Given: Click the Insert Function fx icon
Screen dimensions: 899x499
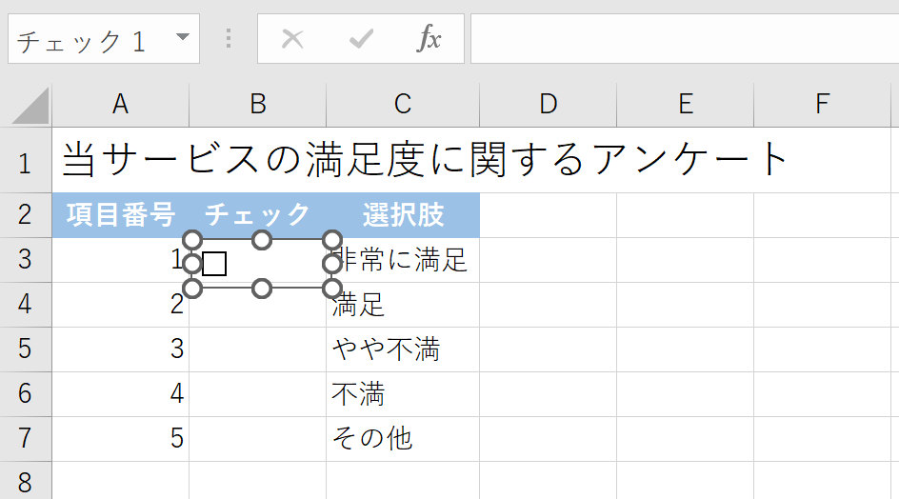Looking at the screenshot, I should click(x=430, y=39).
